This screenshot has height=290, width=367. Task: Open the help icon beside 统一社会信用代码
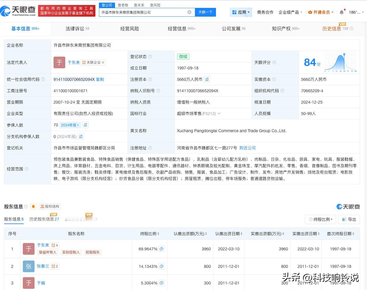click(43, 79)
